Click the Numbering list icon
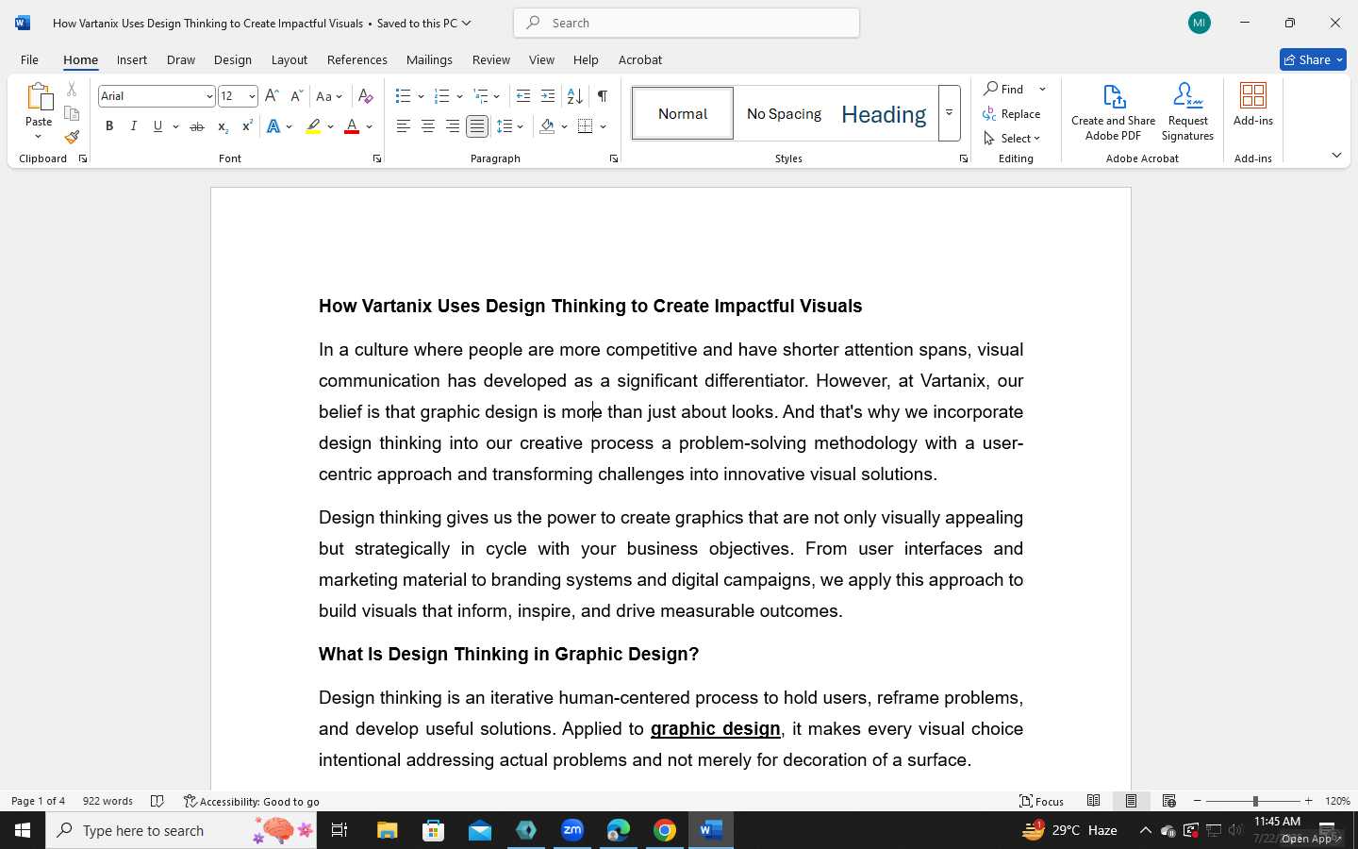The height and width of the screenshot is (849, 1358). click(441, 96)
